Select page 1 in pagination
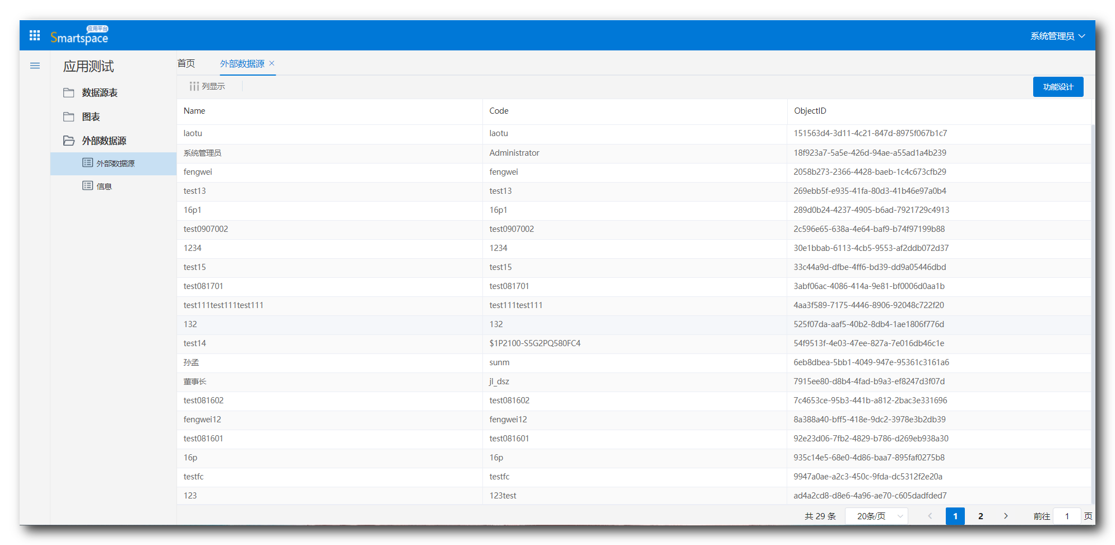The width and height of the screenshot is (1115, 545). 955,516
